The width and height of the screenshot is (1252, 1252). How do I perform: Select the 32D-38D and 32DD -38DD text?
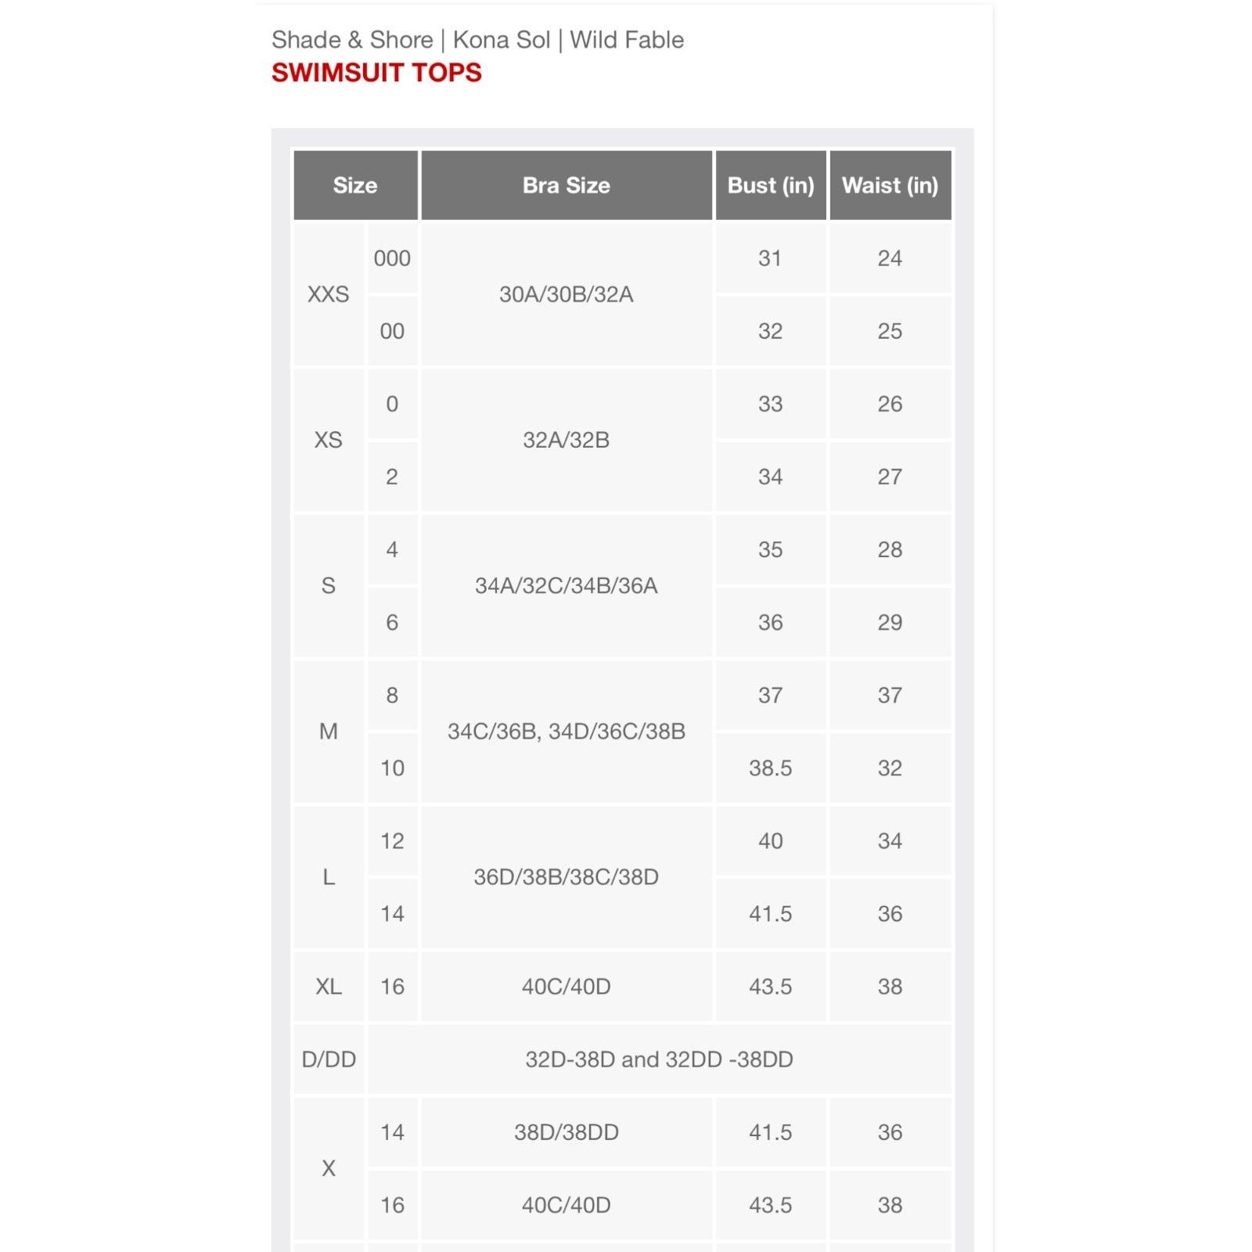(x=659, y=1059)
